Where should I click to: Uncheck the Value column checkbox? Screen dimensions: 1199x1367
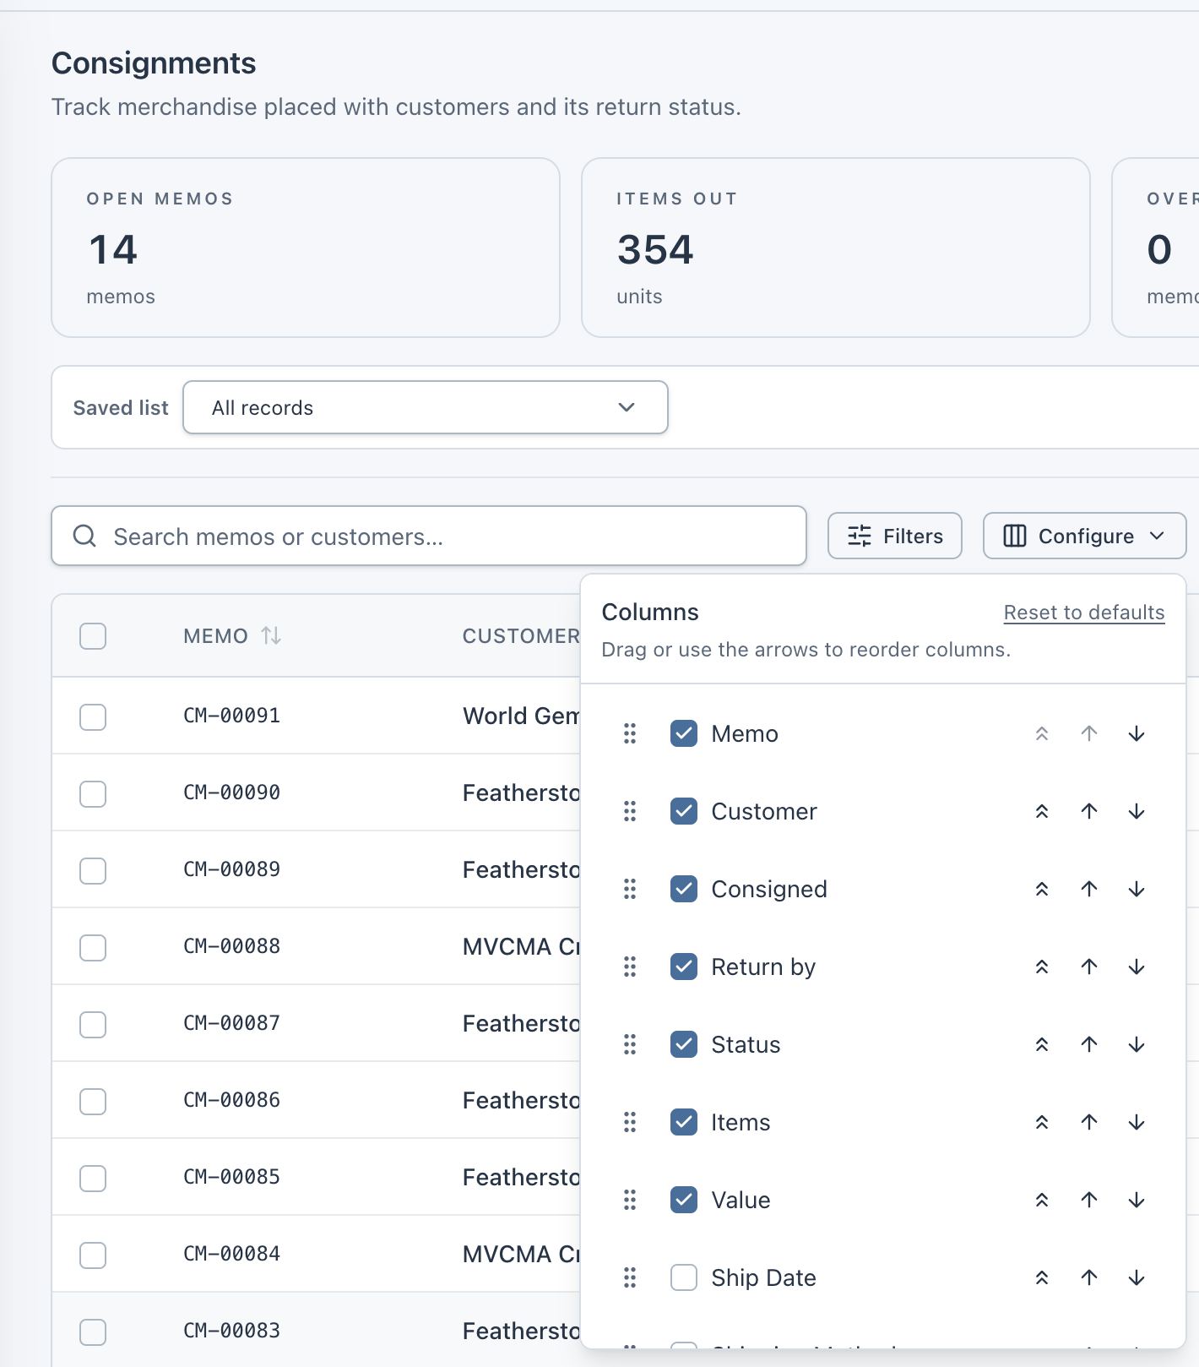pyautogui.click(x=684, y=1200)
